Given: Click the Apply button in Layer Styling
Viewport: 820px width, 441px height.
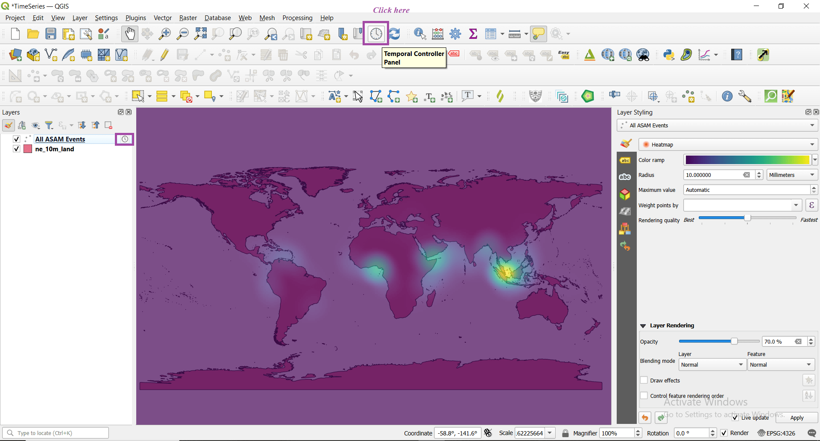Looking at the screenshot, I should coord(797,418).
